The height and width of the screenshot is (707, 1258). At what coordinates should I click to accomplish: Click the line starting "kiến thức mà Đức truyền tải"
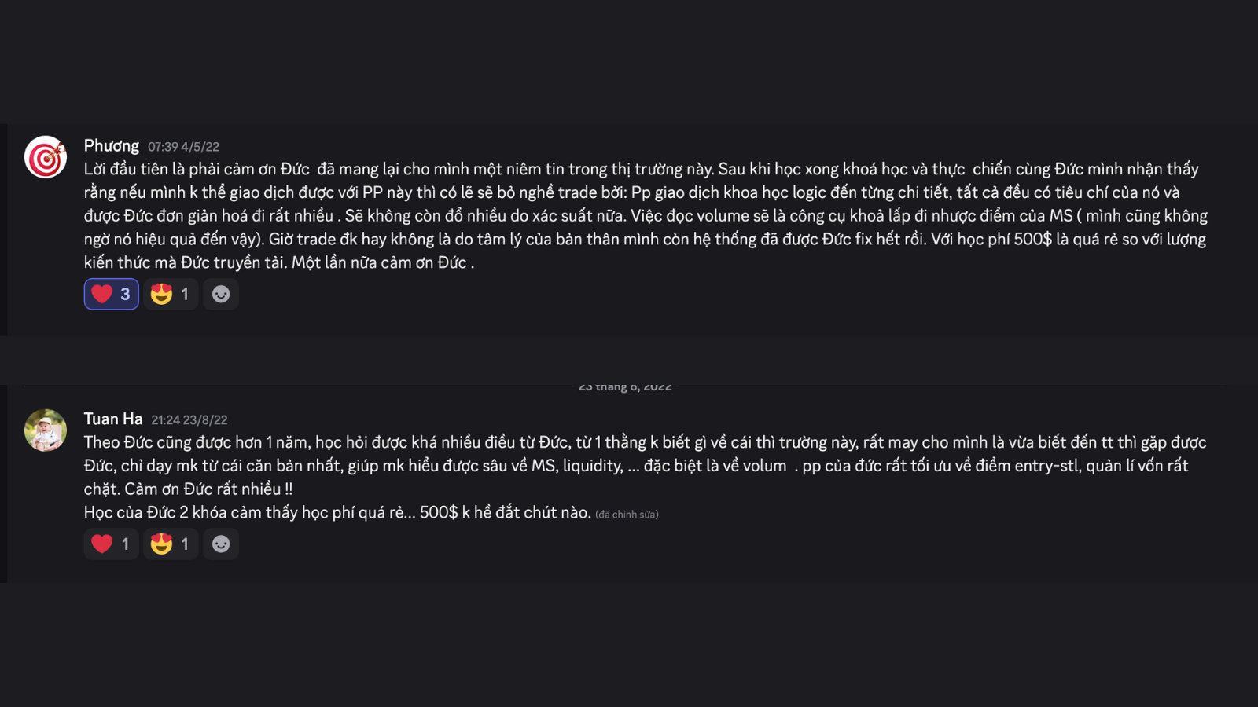tap(279, 262)
